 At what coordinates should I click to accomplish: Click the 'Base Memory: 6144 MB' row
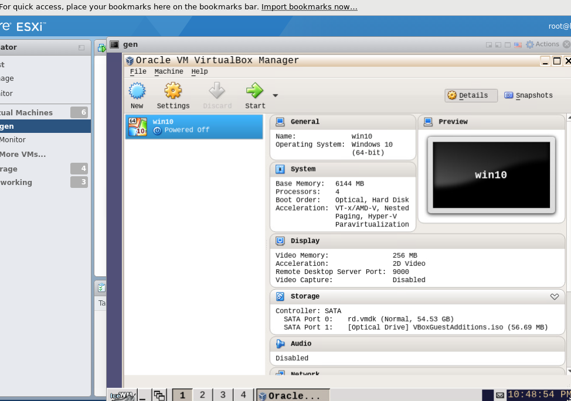(x=320, y=184)
